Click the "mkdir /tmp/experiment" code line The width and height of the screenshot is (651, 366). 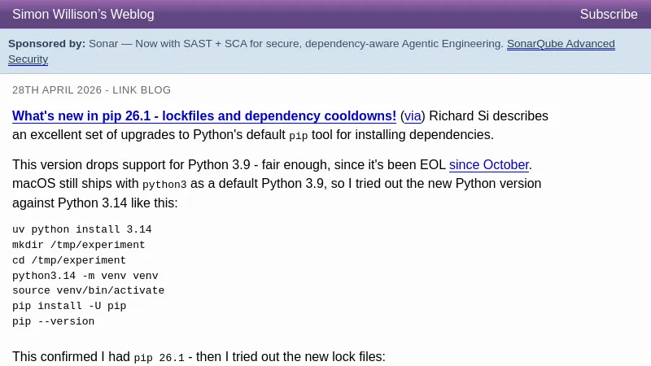point(78,246)
